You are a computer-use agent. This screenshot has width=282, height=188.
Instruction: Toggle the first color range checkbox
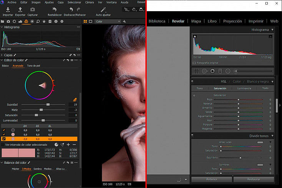pyautogui.click(x=4, y=130)
